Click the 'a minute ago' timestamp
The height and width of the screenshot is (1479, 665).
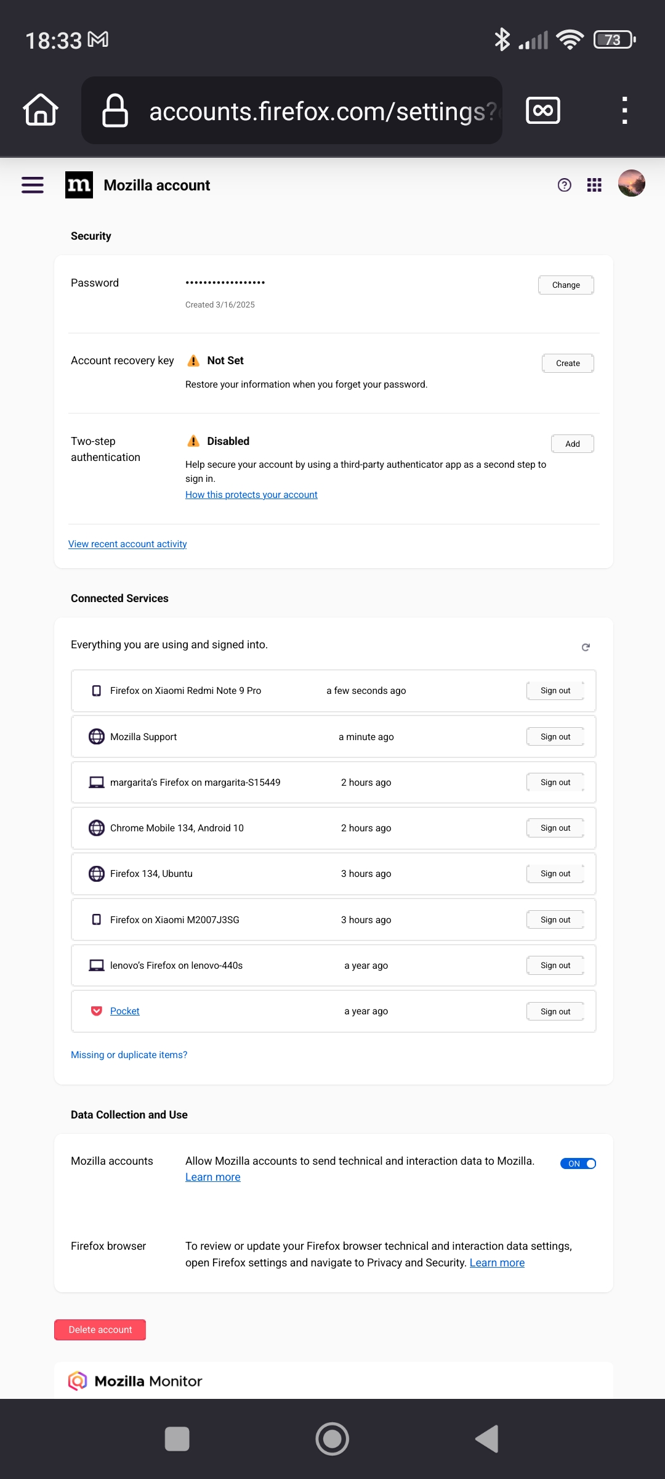click(366, 737)
